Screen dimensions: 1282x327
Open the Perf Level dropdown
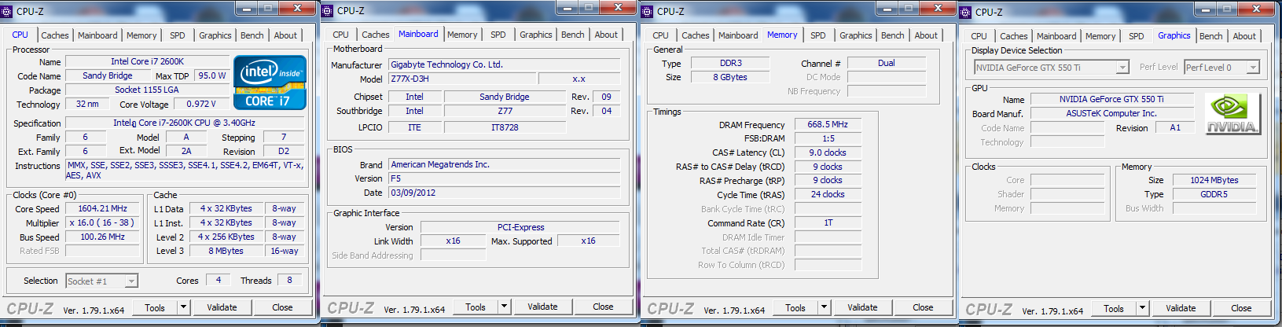(x=1254, y=68)
